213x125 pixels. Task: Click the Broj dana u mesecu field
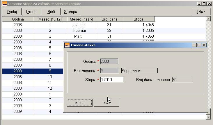182,80
